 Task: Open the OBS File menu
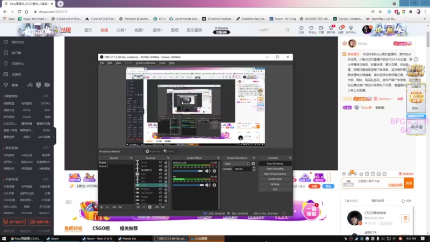[x=102, y=63]
